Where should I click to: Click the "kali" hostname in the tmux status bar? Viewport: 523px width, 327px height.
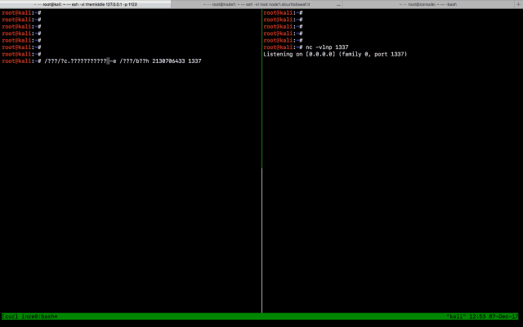click(x=456, y=316)
